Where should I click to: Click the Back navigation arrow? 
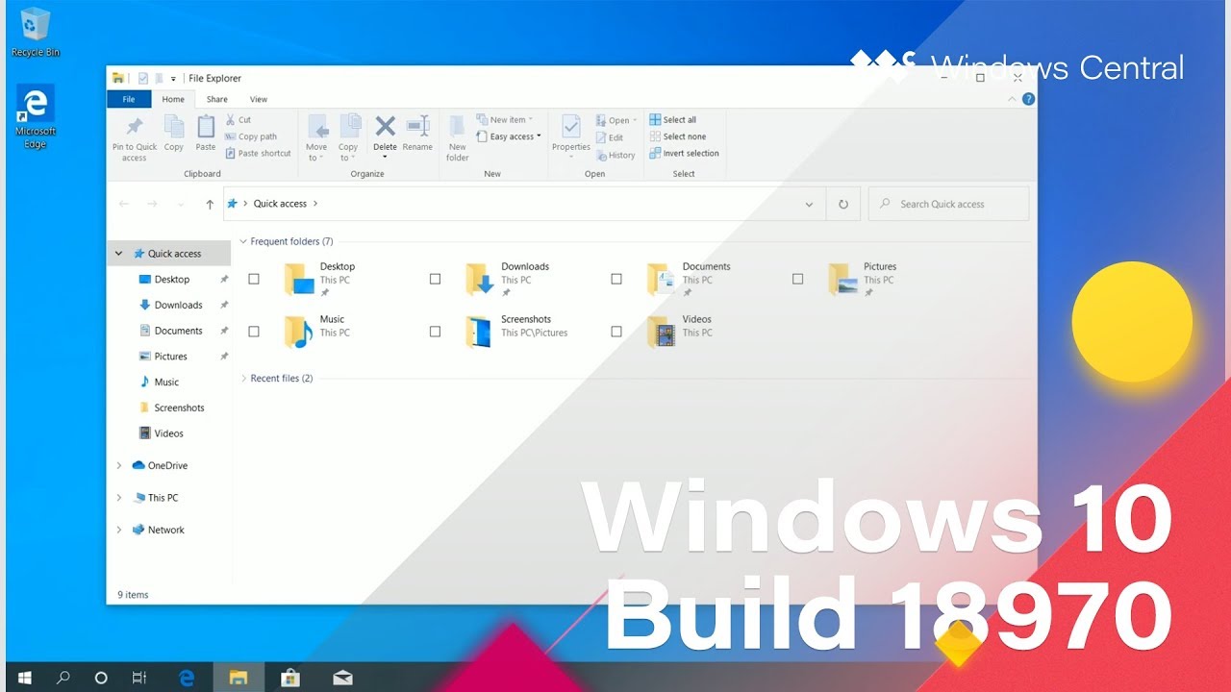(124, 204)
